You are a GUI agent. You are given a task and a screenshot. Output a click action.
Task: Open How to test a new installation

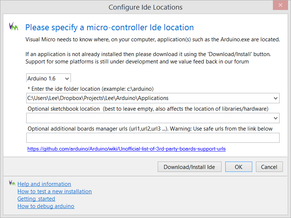click(55, 191)
